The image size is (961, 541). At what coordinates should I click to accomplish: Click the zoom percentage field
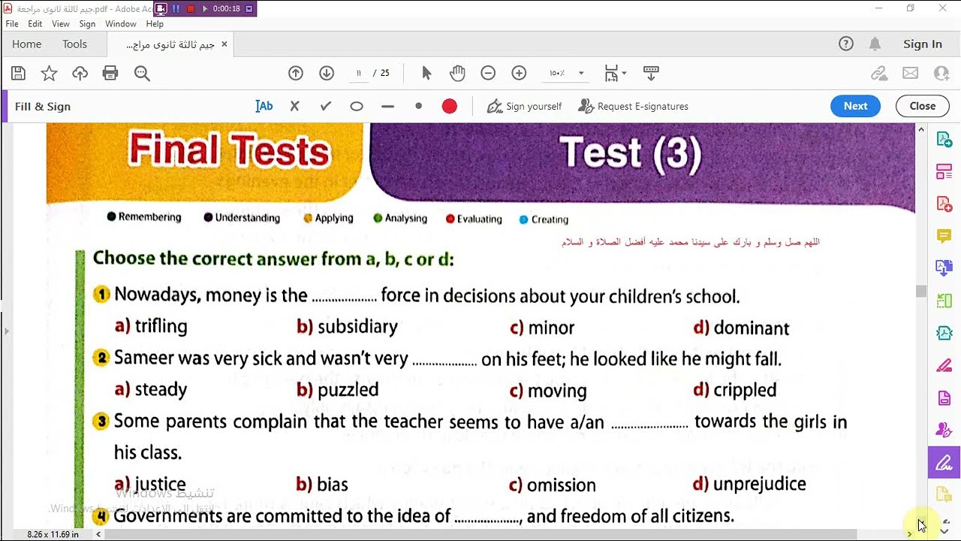(557, 73)
